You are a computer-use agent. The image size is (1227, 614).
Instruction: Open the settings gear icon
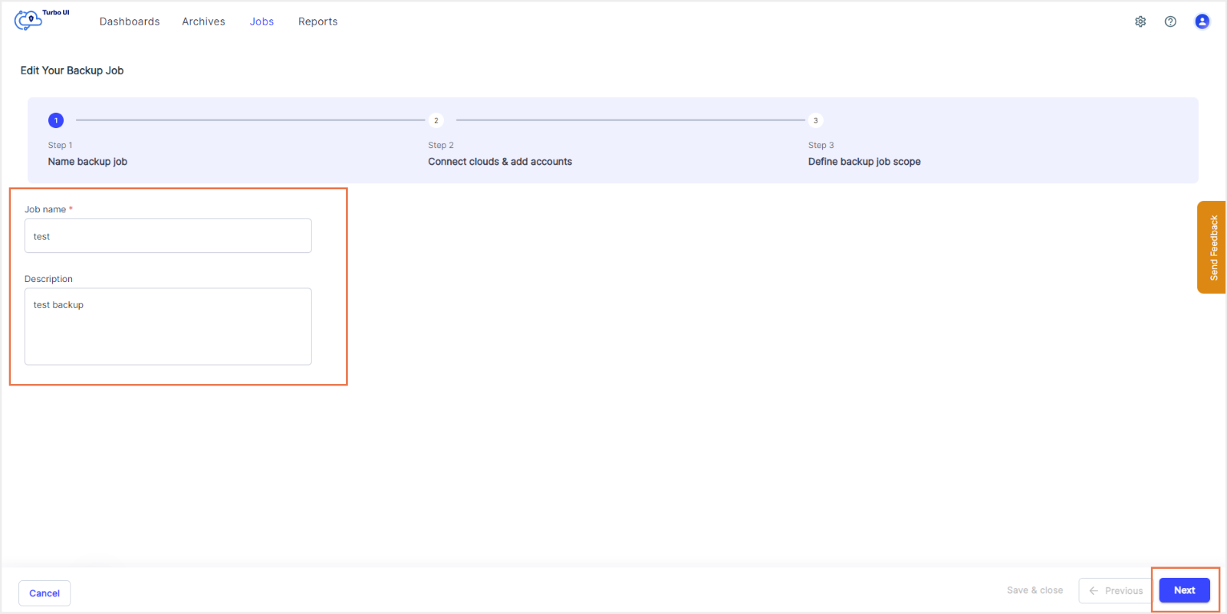click(x=1140, y=21)
